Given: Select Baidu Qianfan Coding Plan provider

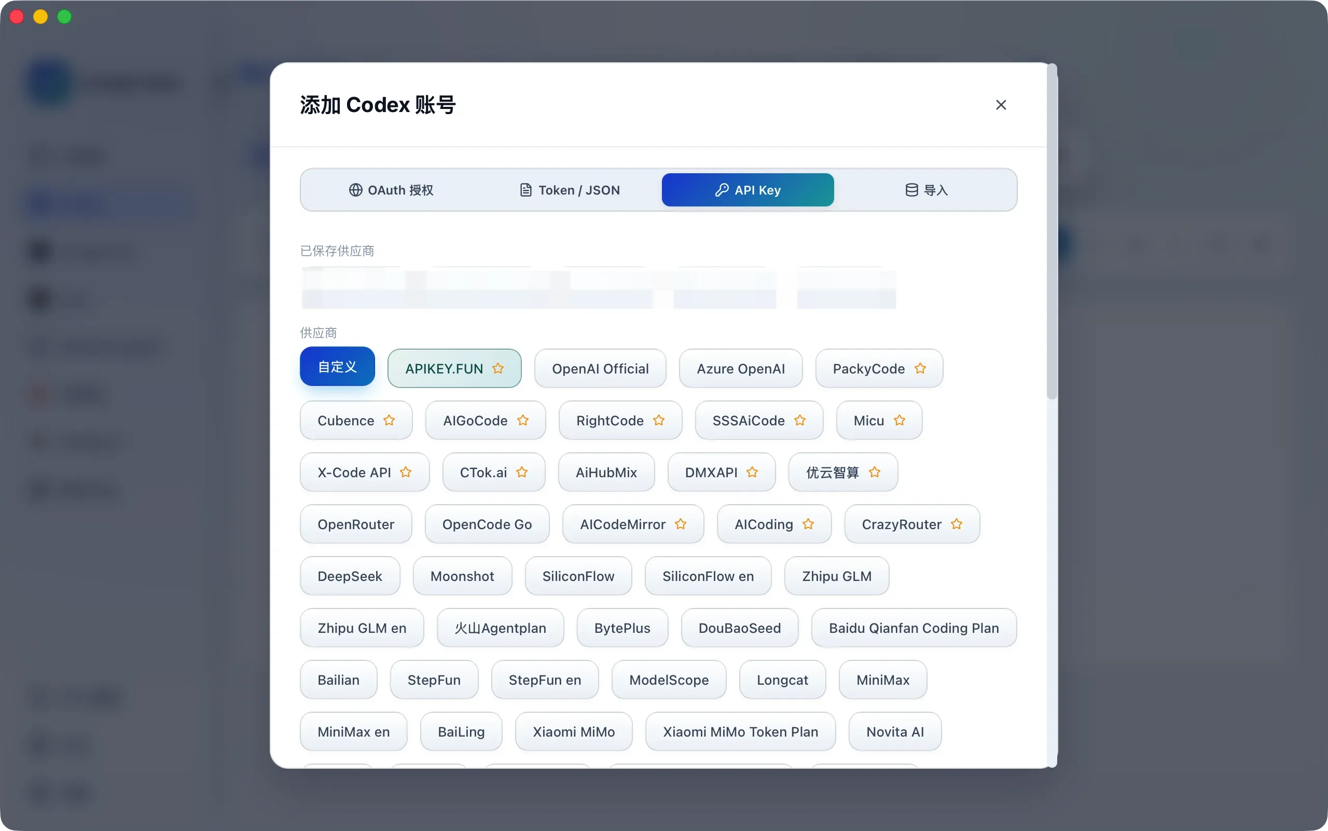Looking at the screenshot, I should [x=914, y=628].
